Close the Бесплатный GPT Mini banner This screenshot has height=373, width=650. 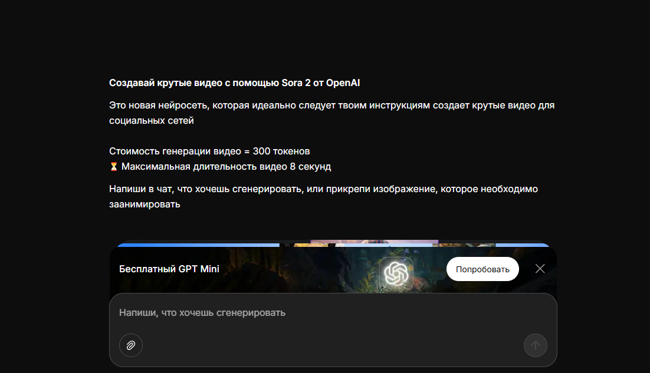tap(540, 269)
